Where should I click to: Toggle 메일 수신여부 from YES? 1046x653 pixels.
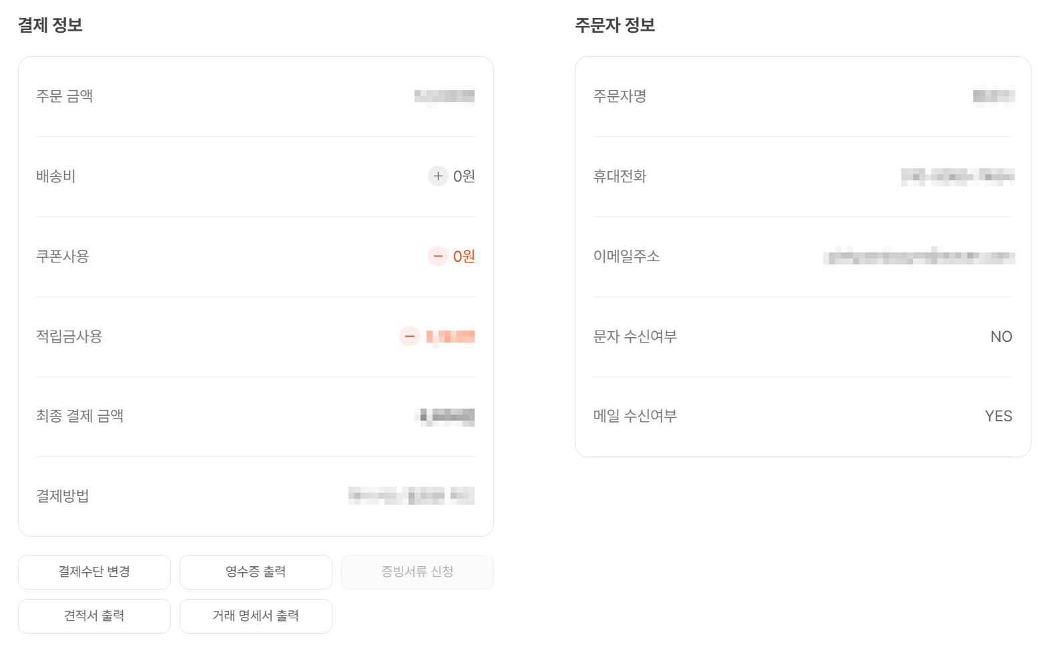pyautogui.click(x=999, y=415)
